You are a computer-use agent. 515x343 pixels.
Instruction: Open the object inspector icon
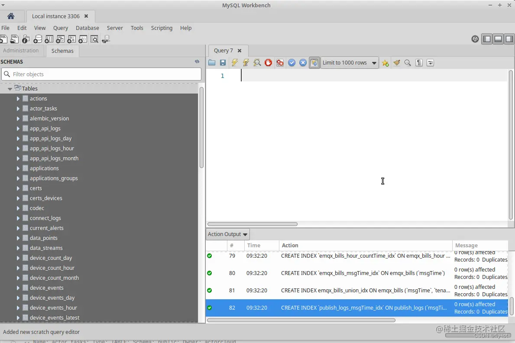coord(26,39)
